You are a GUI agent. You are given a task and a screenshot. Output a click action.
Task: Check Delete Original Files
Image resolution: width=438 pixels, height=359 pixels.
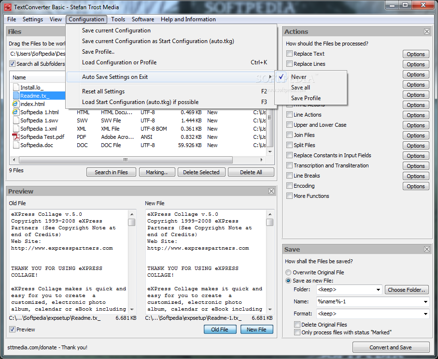[x=297, y=325]
